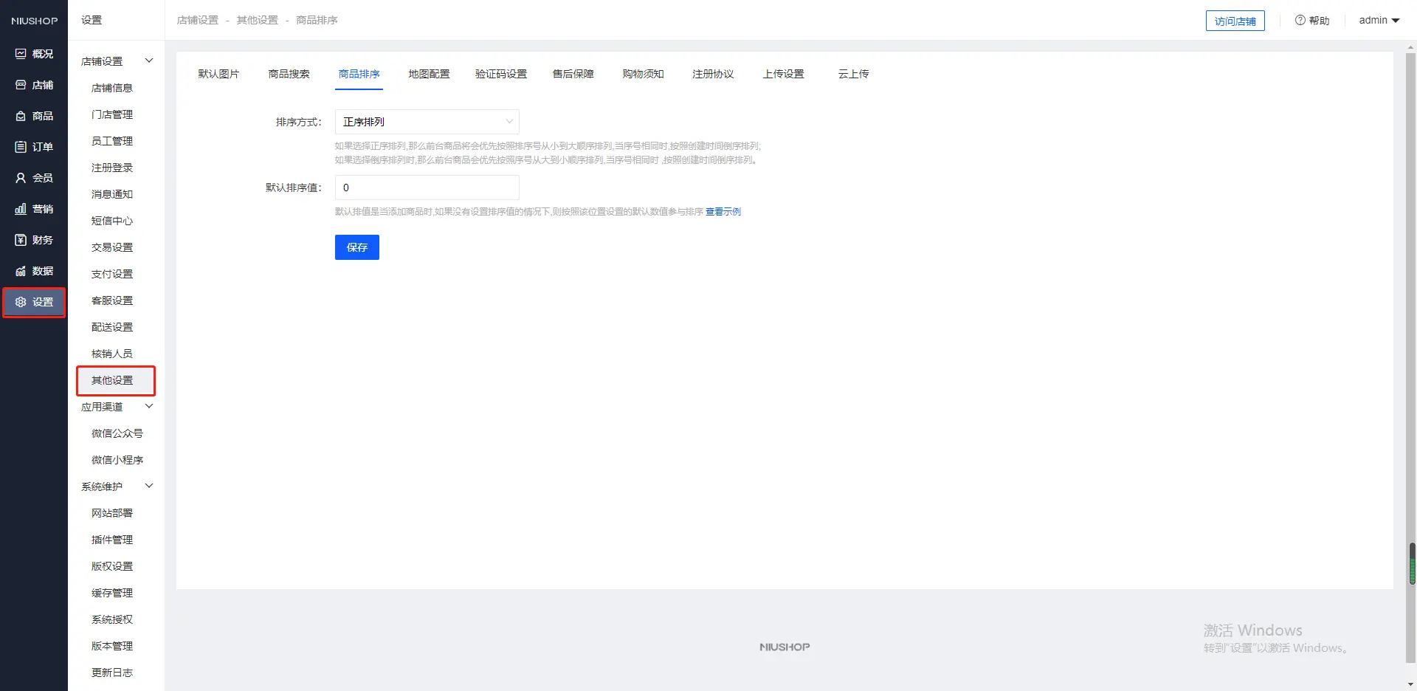Collapse the 系统维护 sidebar group
Viewport: 1417px width, 691px height.
click(x=148, y=486)
